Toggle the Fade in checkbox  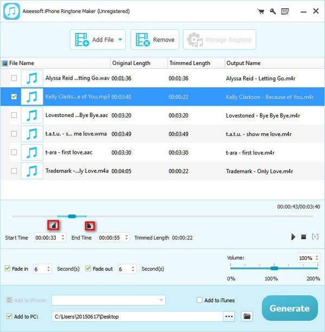(8, 269)
